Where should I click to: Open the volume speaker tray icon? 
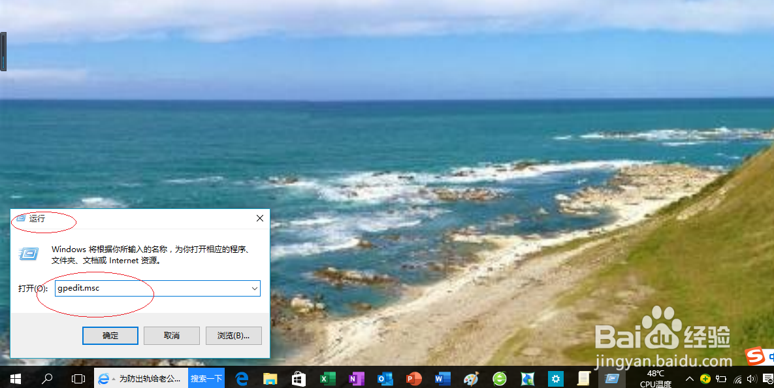tap(752, 379)
